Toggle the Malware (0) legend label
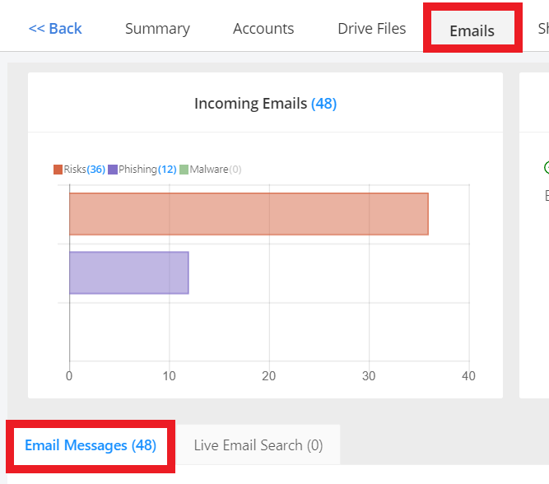The height and width of the screenshot is (484, 549). tap(215, 170)
